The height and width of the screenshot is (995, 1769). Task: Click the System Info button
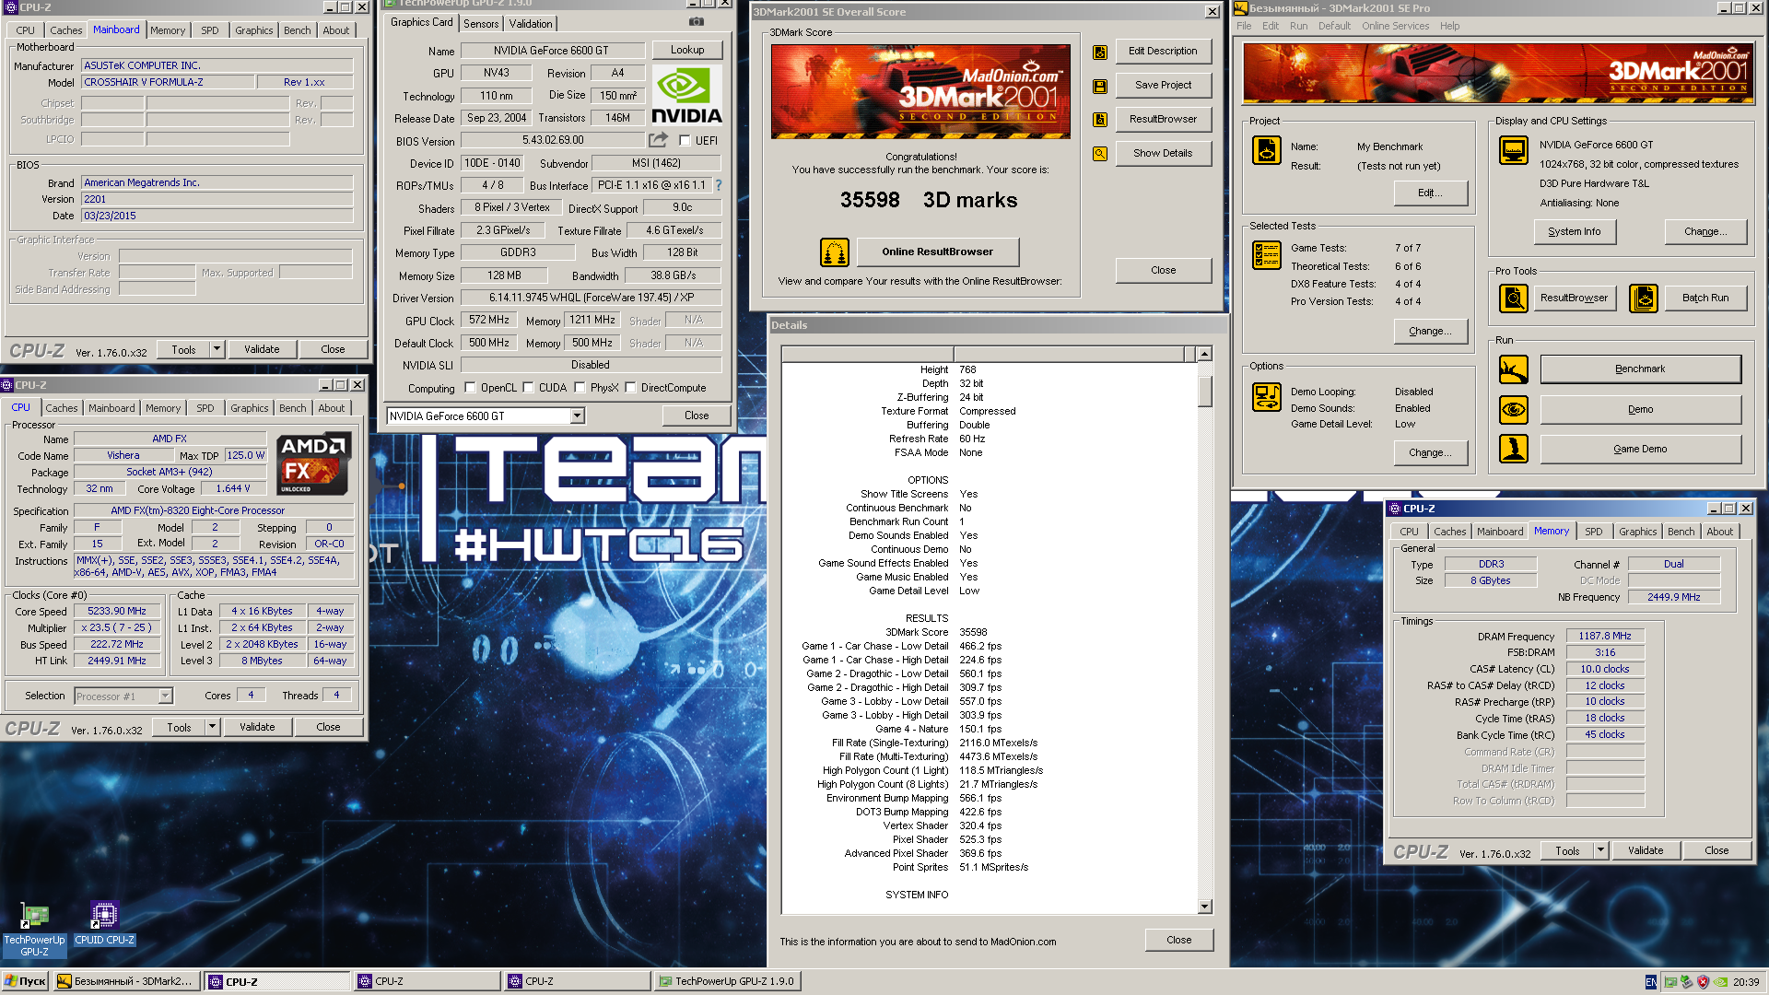click(x=1575, y=231)
